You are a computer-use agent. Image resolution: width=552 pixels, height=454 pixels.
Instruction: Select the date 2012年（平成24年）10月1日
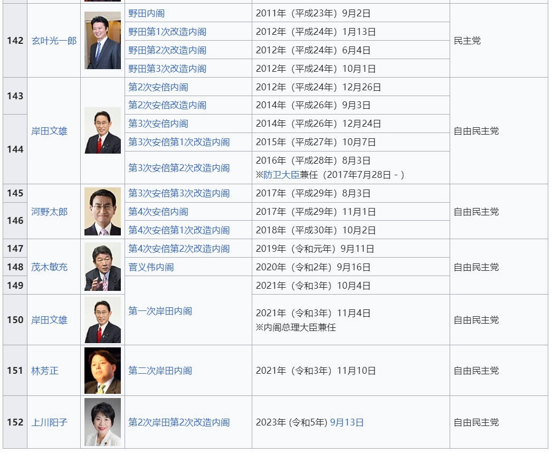pos(316,68)
